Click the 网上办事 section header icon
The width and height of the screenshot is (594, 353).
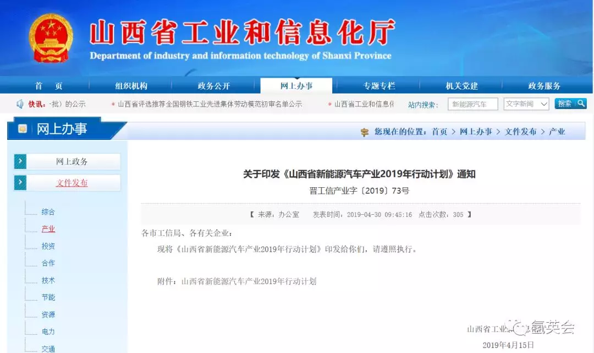coord(23,129)
